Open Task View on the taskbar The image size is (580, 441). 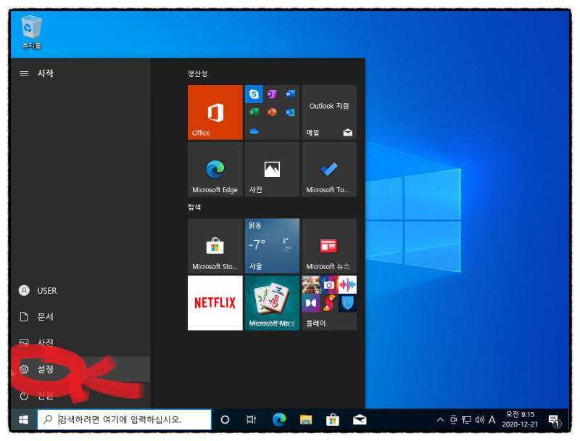251,419
